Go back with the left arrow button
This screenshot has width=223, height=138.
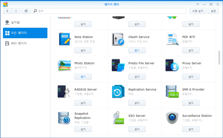7,11
